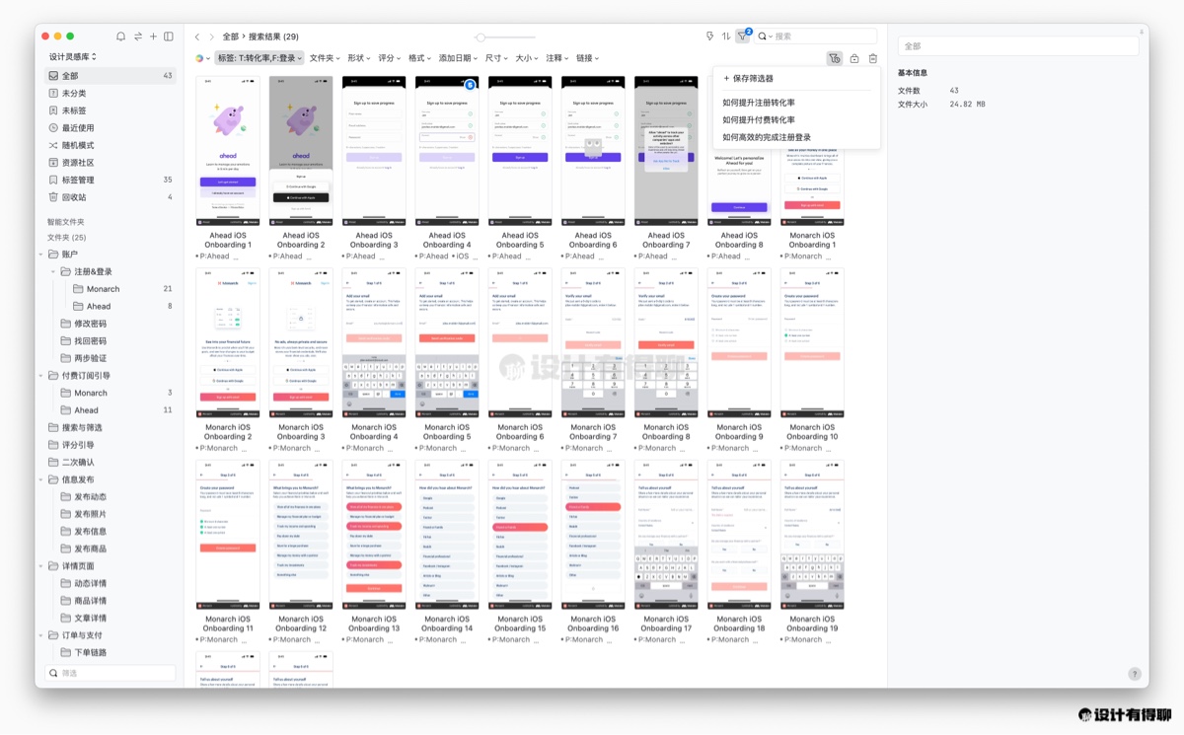The width and height of the screenshot is (1184, 735).
Task: Open 最近使用 in the sidebar
Action: pyautogui.click(x=111, y=127)
